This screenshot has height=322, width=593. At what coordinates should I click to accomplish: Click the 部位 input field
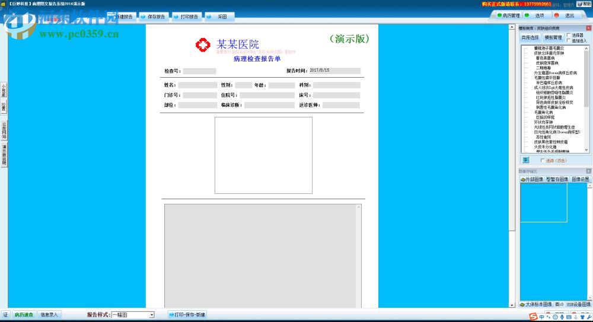(x=197, y=105)
